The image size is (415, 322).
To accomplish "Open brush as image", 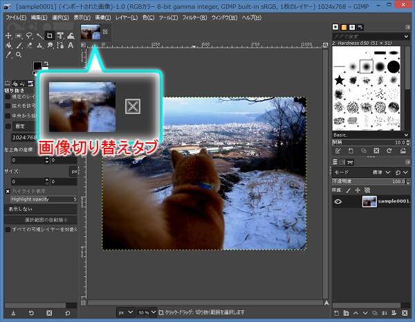I will tap(403, 151).
